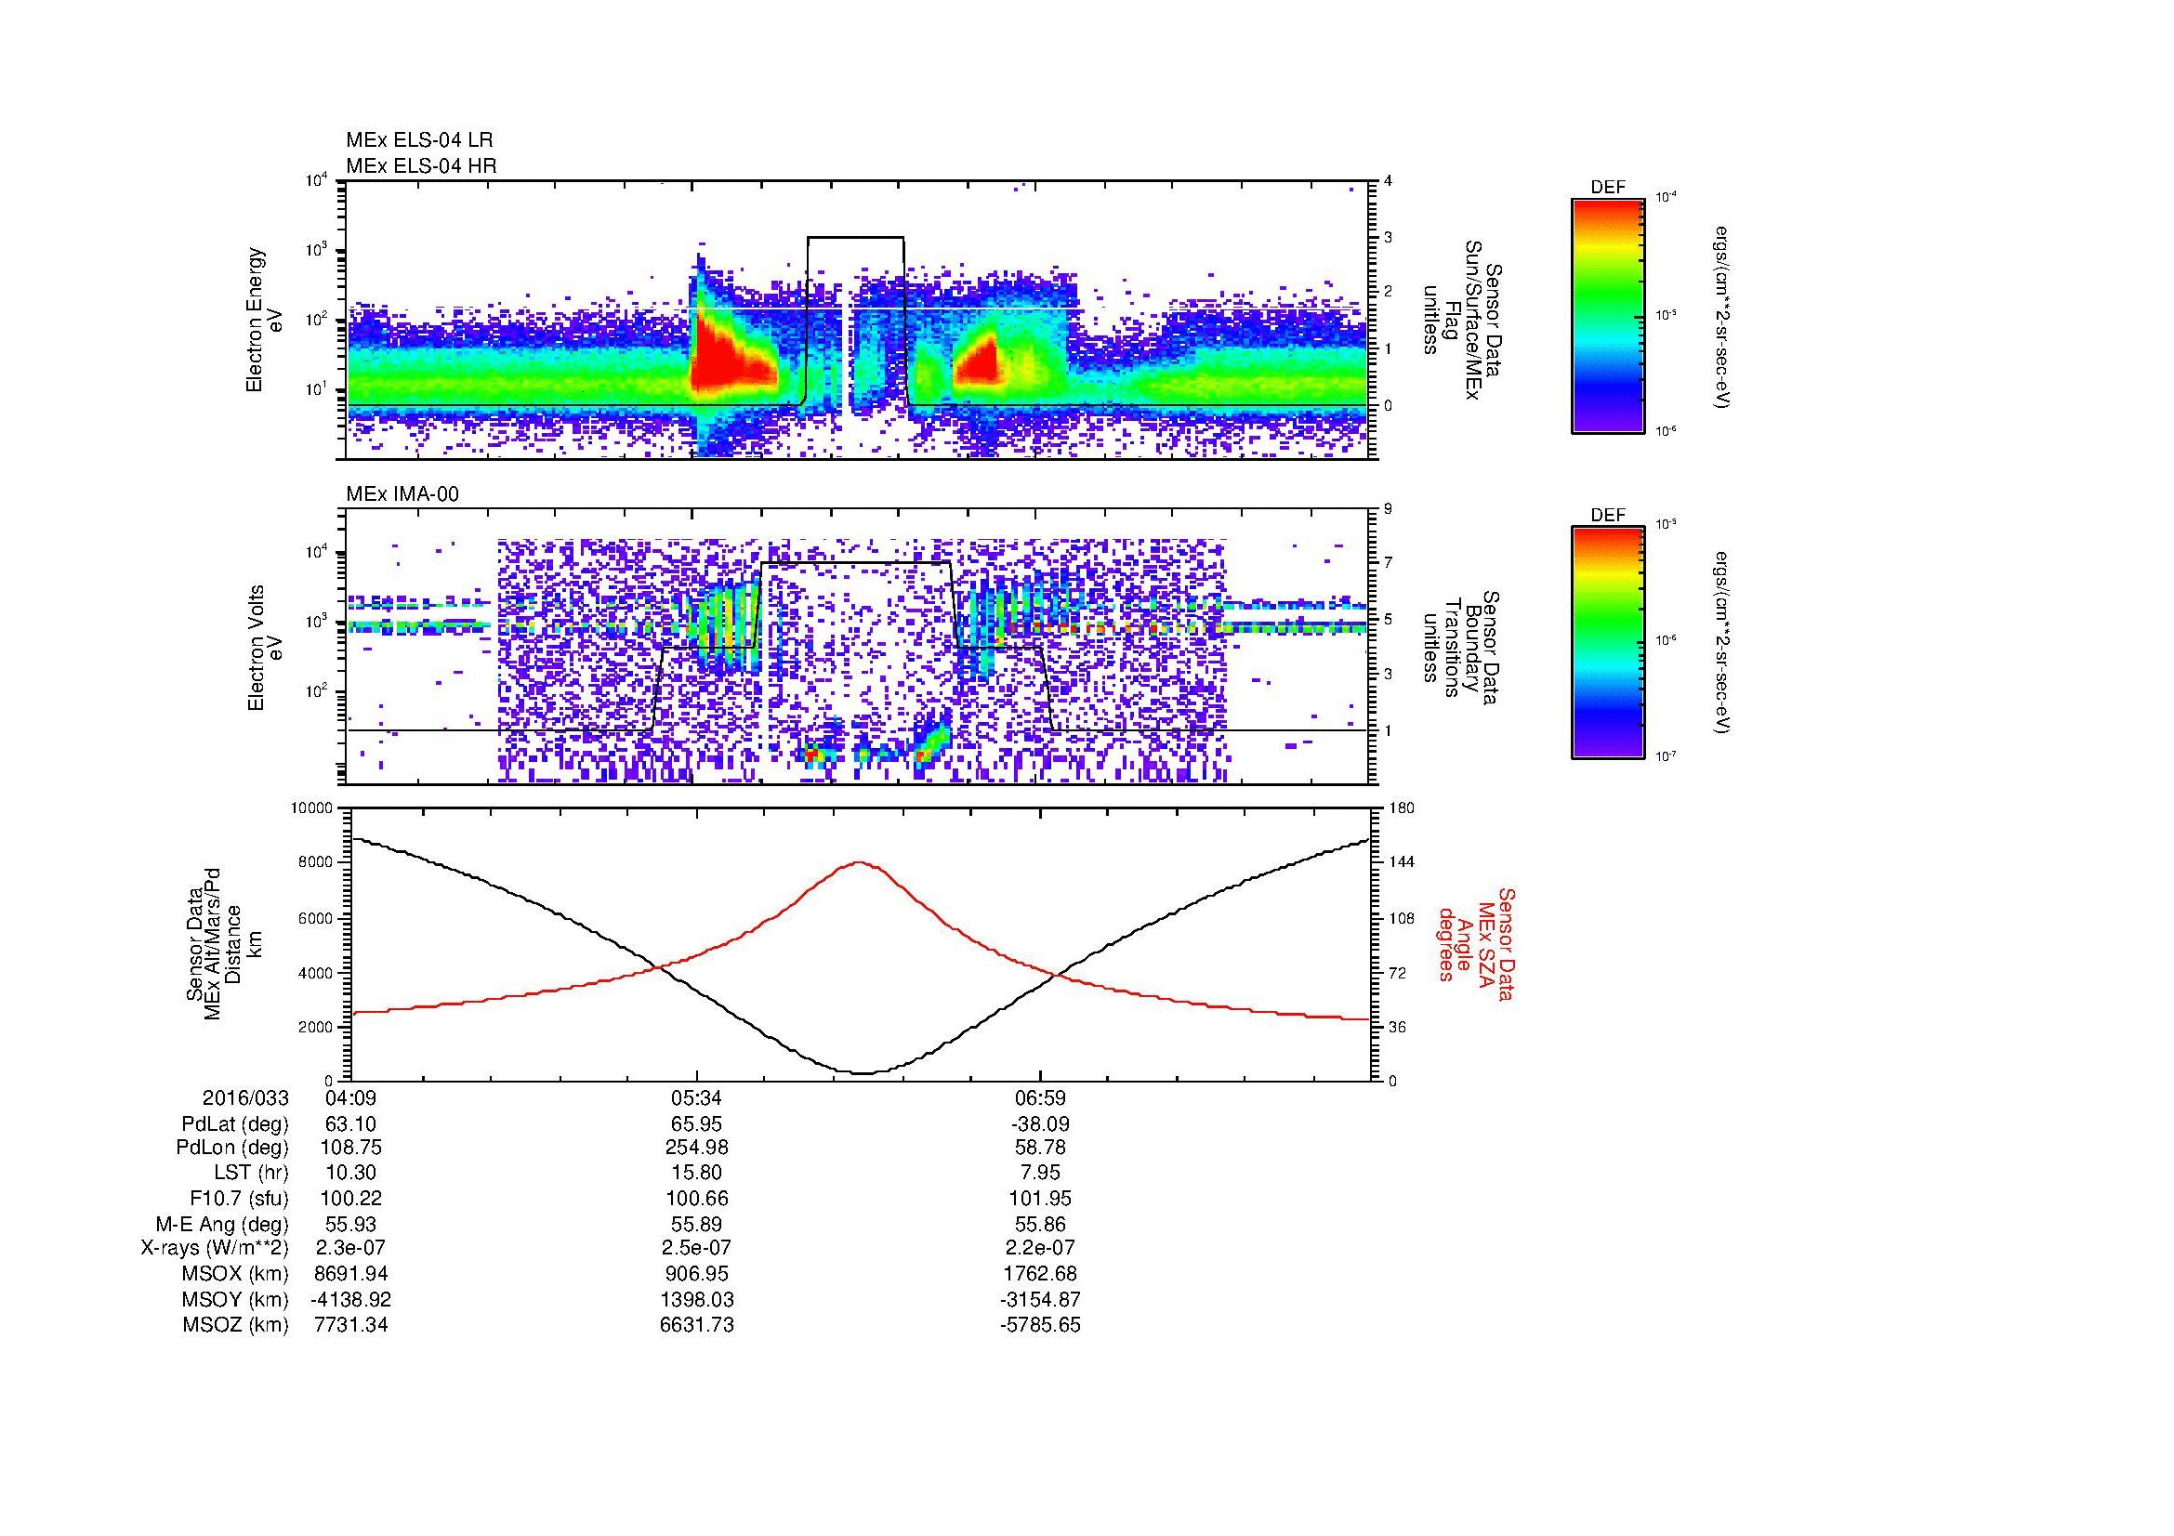The height and width of the screenshot is (1536, 2174).
Task: Click the "X-rays (W/m**2)" row label
Action: [x=215, y=1248]
